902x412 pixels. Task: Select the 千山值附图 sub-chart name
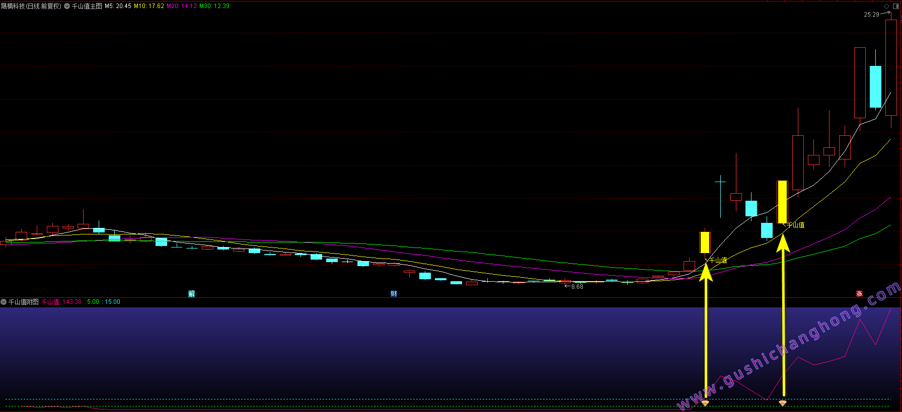[x=24, y=302]
